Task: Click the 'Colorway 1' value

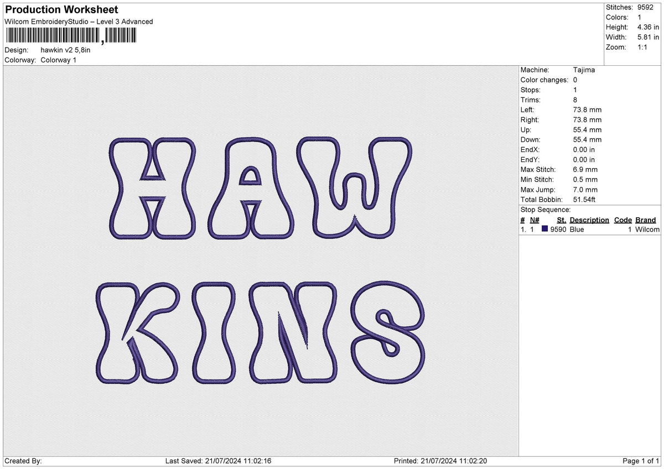Action: 59,60
